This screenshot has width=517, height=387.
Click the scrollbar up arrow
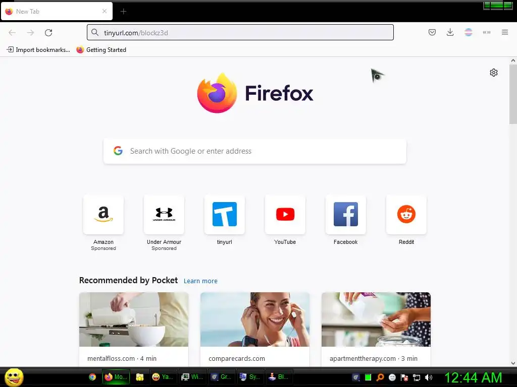513,60
